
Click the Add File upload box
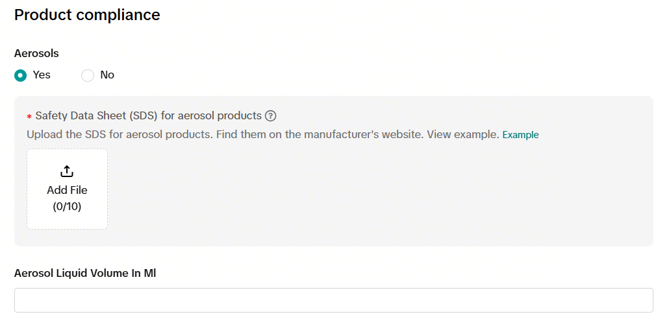point(67,189)
